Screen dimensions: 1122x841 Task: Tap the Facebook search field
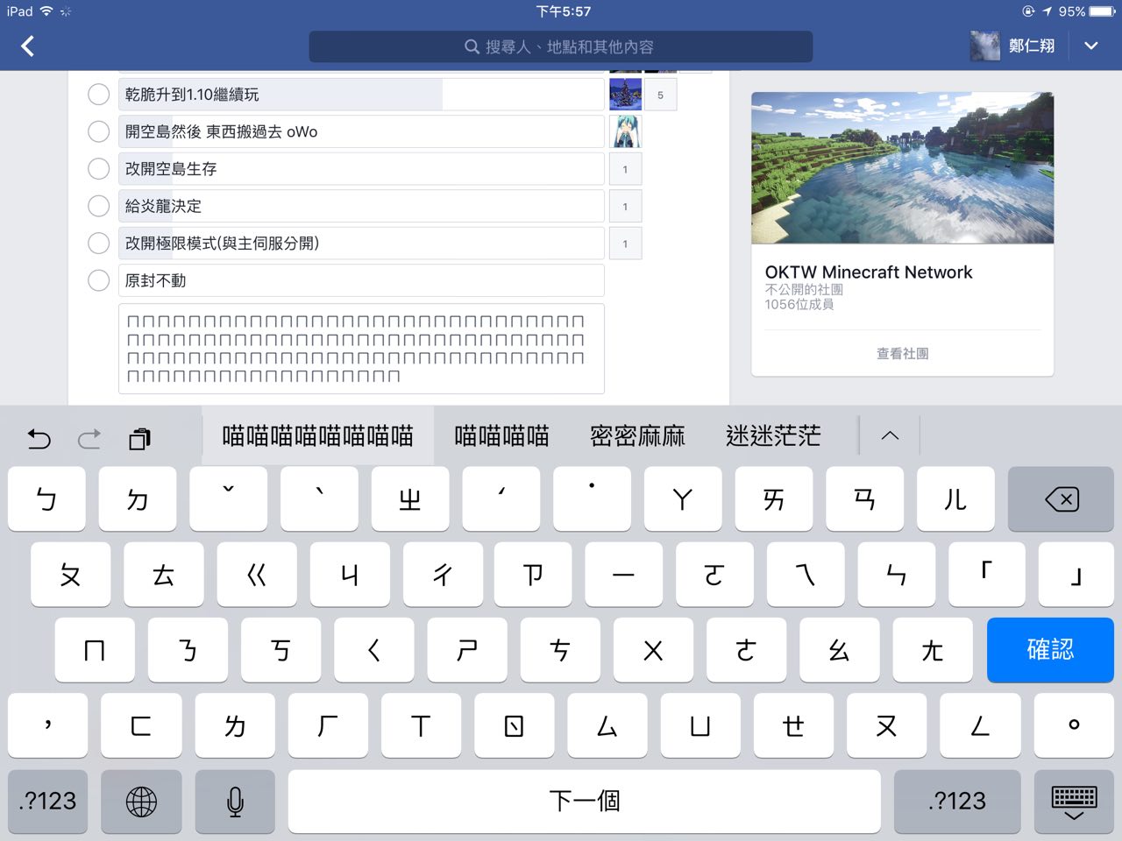tap(561, 46)
